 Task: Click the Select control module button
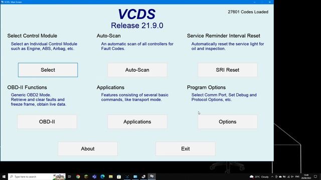click(x=48, y=70)
